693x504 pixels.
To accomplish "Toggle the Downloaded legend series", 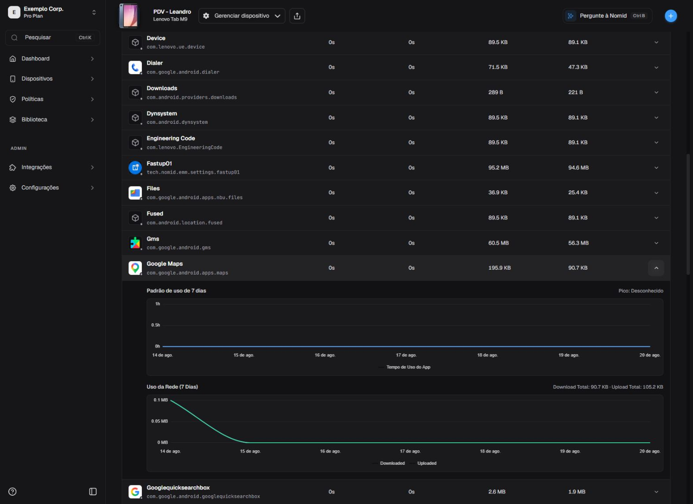I will click(389, 463).
